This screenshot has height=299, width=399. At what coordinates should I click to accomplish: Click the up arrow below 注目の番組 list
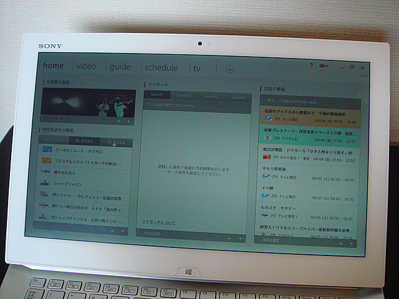340,244
